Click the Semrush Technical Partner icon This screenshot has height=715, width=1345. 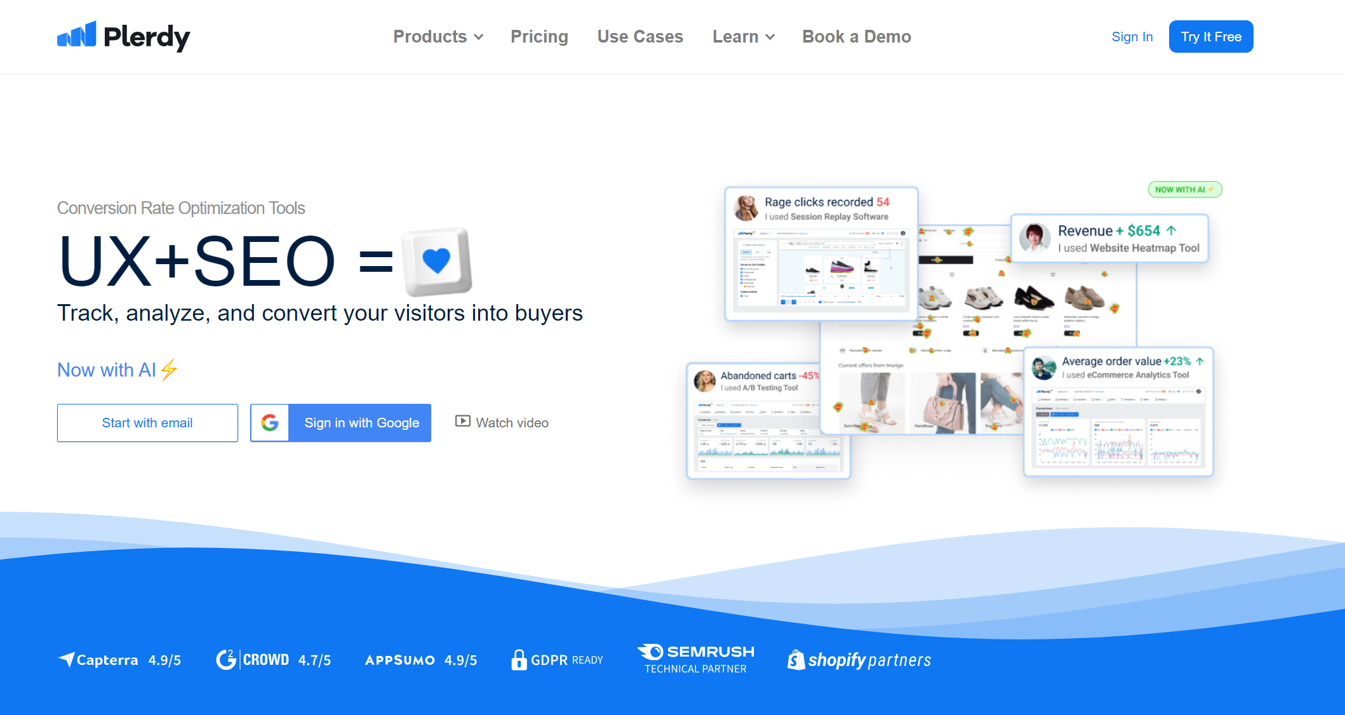coord(695,658)
